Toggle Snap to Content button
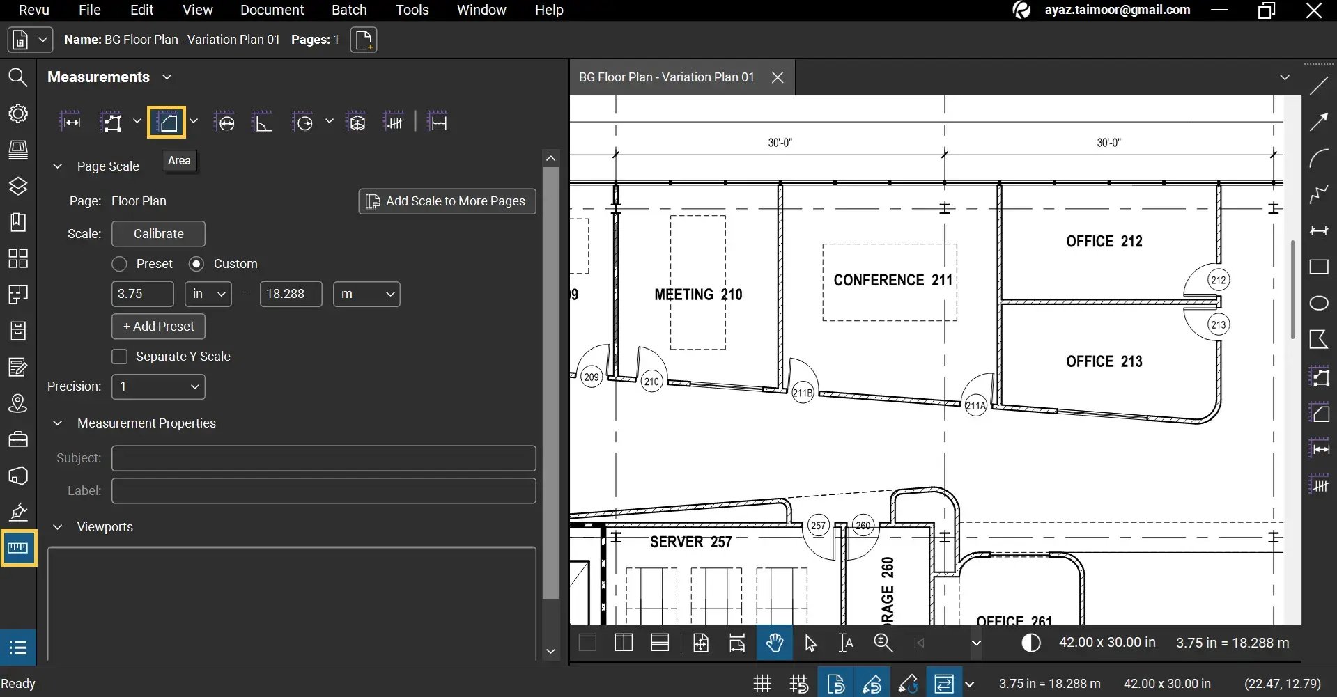This screenshot has height=697, width=1337. [835, 684]
